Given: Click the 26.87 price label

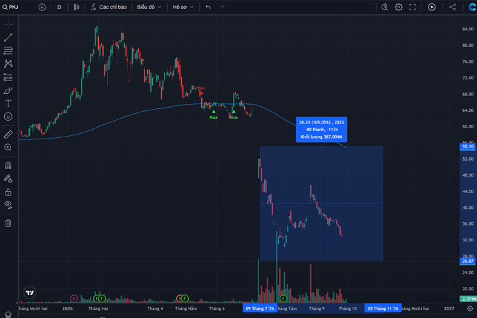Looking at the screenshot, I should 467,261.
